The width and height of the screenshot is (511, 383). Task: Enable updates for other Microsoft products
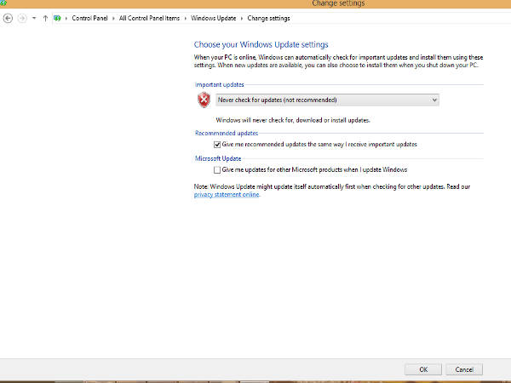pos(217,169)
